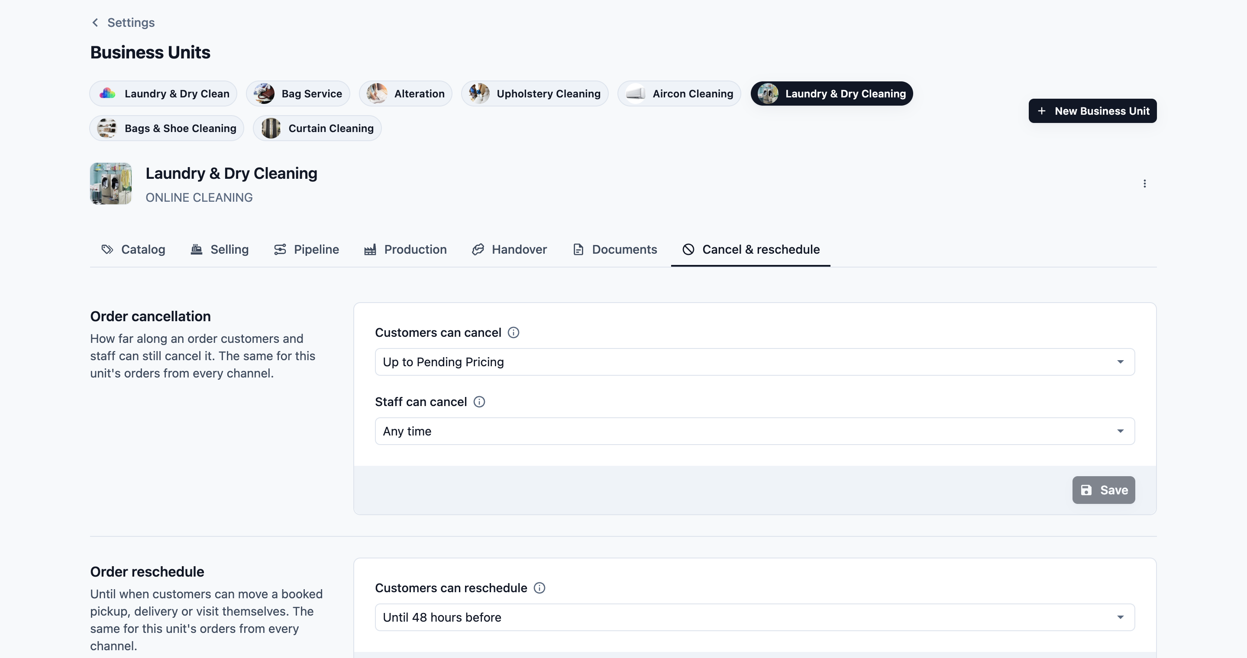
Task: Switch to the Selling tab
Action: coord(219,249)
